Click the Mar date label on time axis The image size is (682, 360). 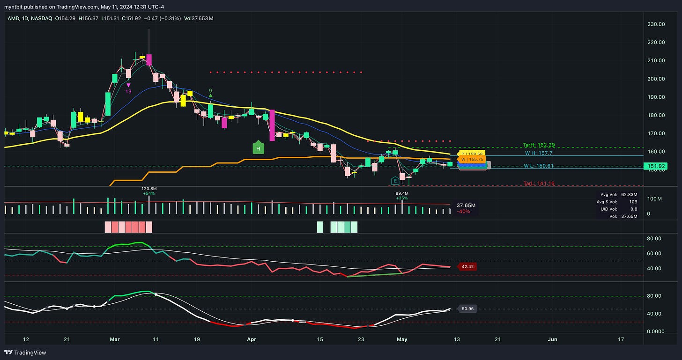pyautogui.click(x=116, y=339)
